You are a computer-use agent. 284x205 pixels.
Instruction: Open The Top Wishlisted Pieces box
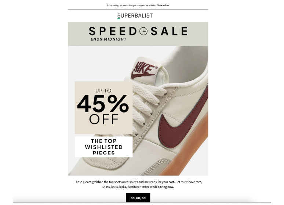104,147
